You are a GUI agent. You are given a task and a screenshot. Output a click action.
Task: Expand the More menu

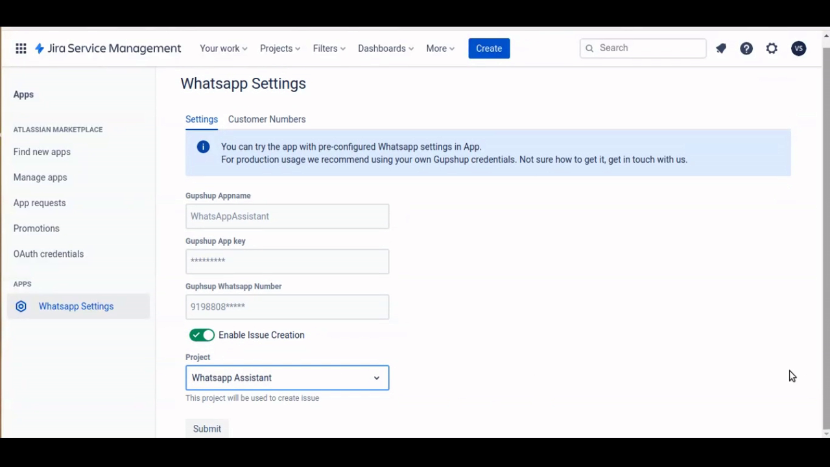440,49
